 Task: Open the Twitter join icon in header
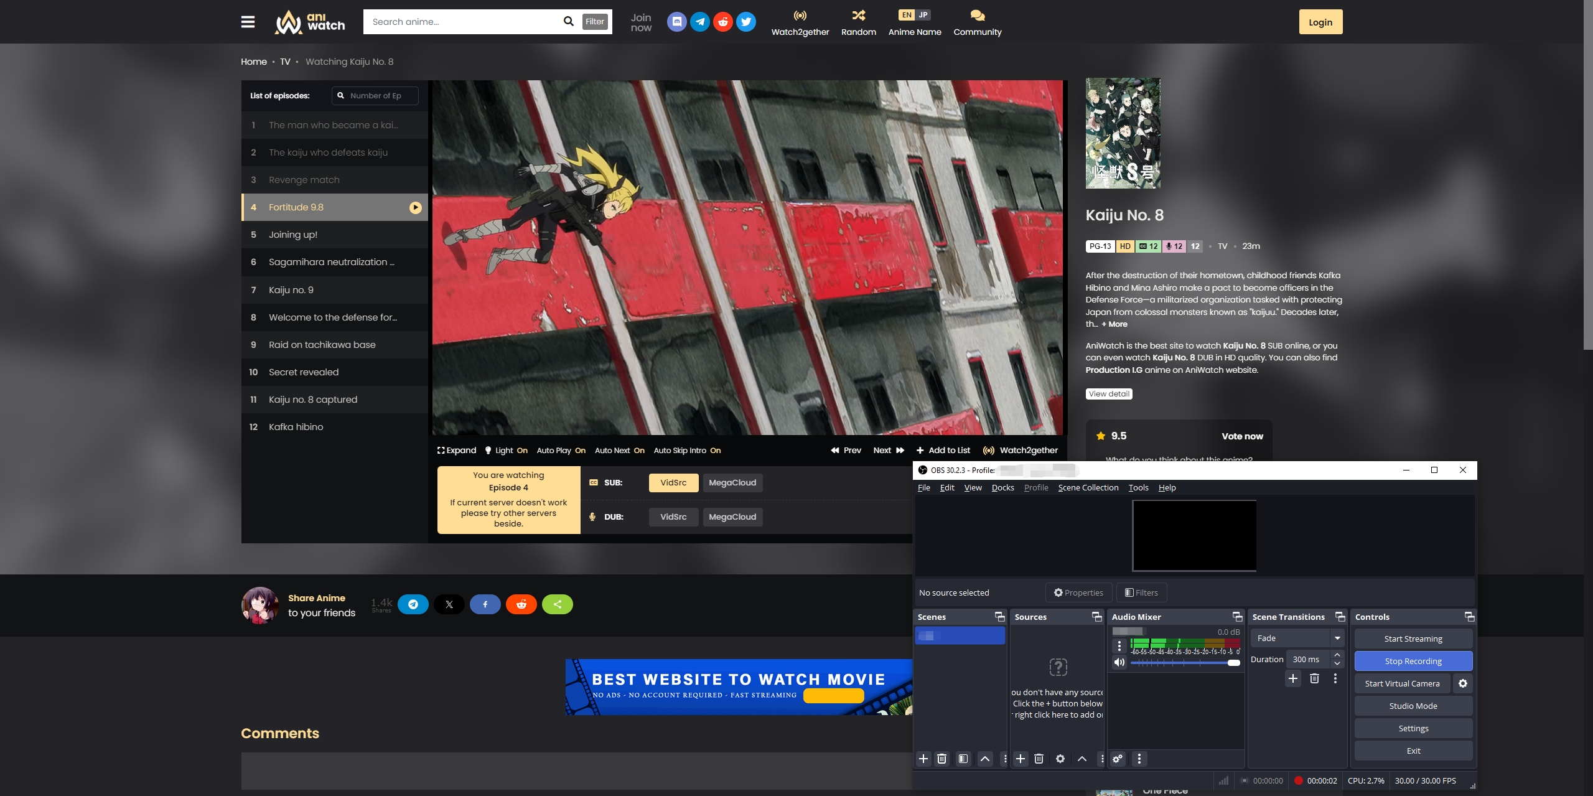tap(745, 22)
